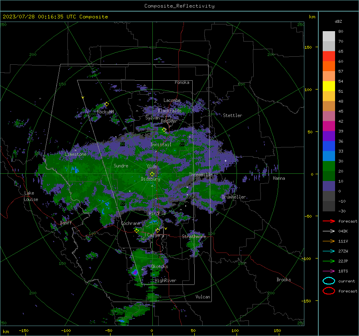Select the light gray 70-80 dBZ swatch
Viewport: 359px width, 336px height.
point(329,36)
